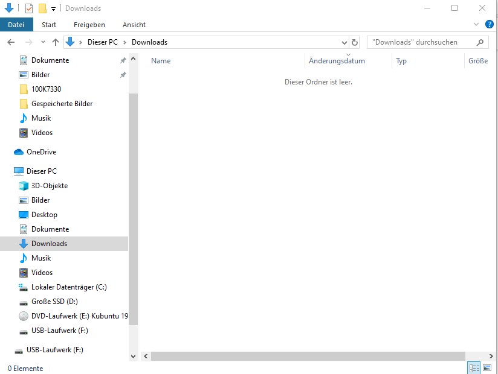Open Desktop in navigation pane

click(x=44, y=215)
